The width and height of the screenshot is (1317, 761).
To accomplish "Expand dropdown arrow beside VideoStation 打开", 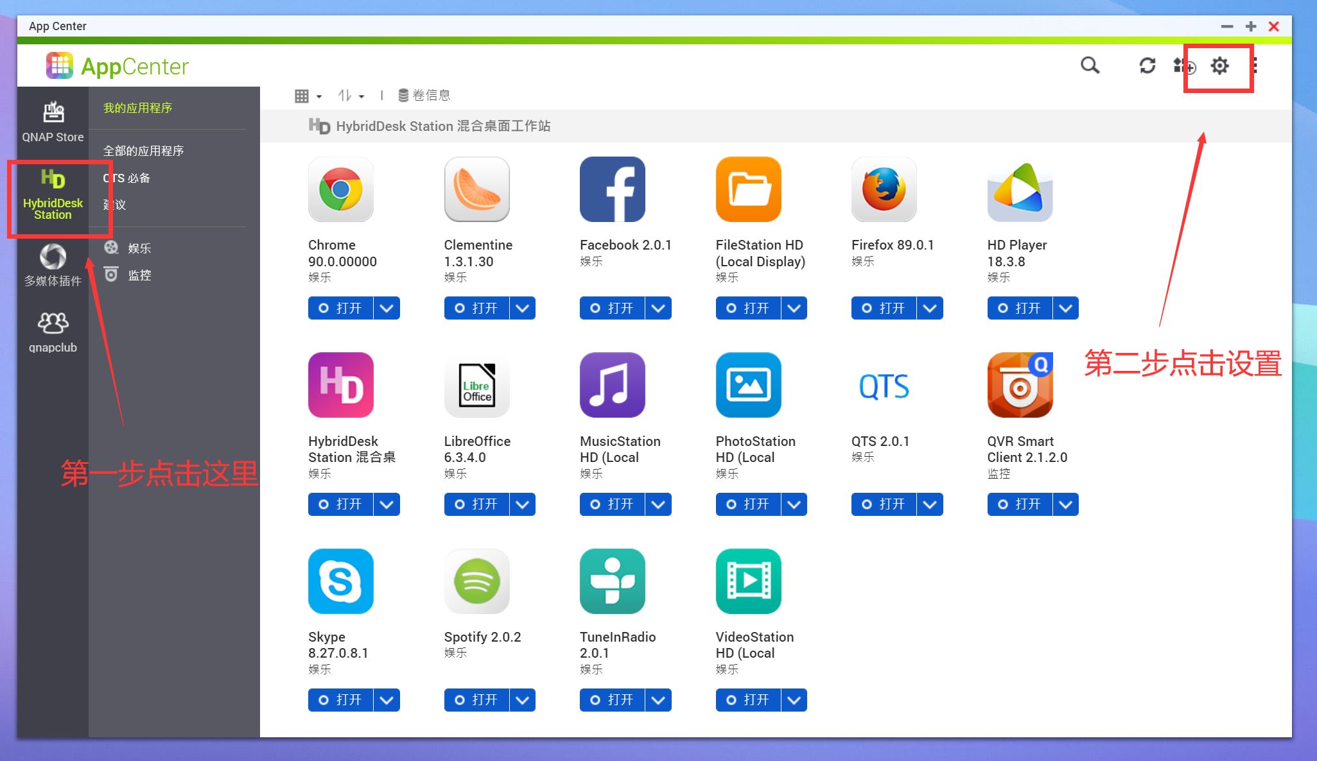I will pyautogui.click(x=794, y=700).
